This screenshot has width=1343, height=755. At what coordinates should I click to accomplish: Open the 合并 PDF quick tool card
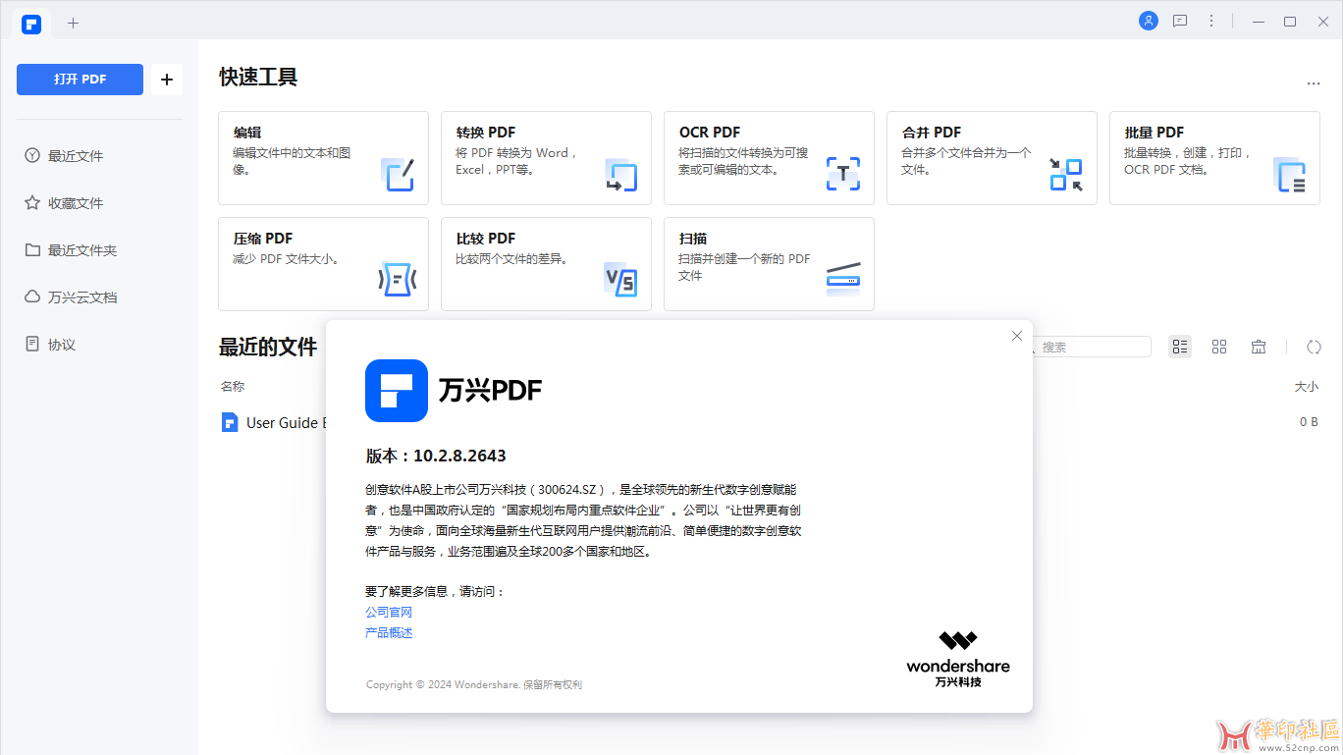tap(992, 158)
